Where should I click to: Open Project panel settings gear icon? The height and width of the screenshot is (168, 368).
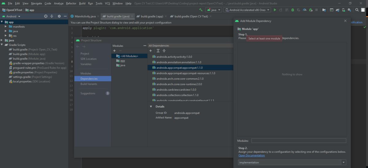pyautogui.click(x=59, y=16)
